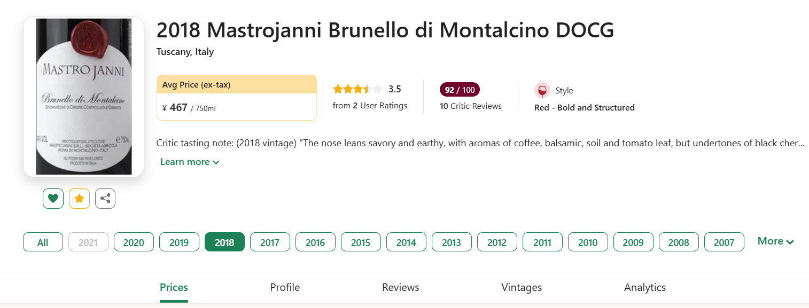Select the 2016 vintage pill
The width and height of the screenshot is (809, 308).
pyautogui.click(x=315, y=242)
